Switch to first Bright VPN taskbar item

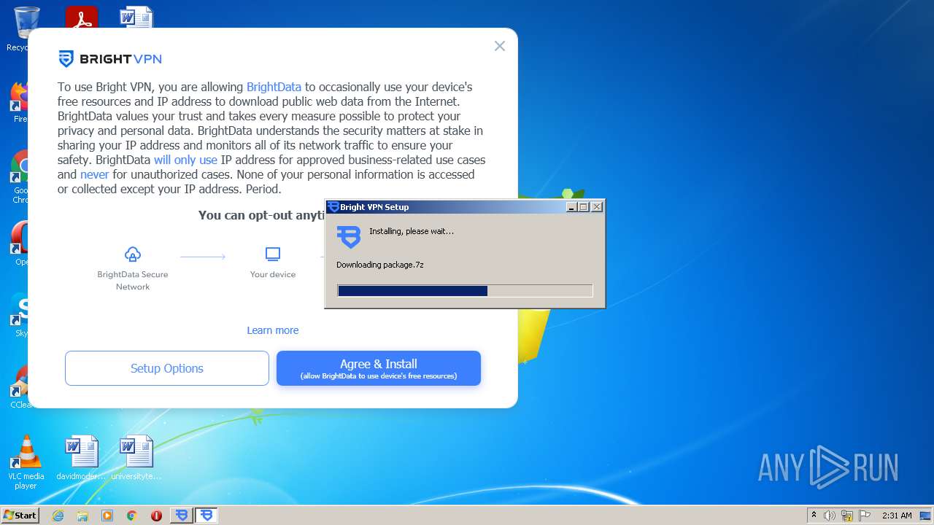182,516
